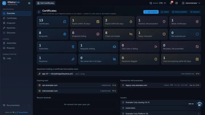Open the app-01 keystore.p12 row

[x=119, y=74]
